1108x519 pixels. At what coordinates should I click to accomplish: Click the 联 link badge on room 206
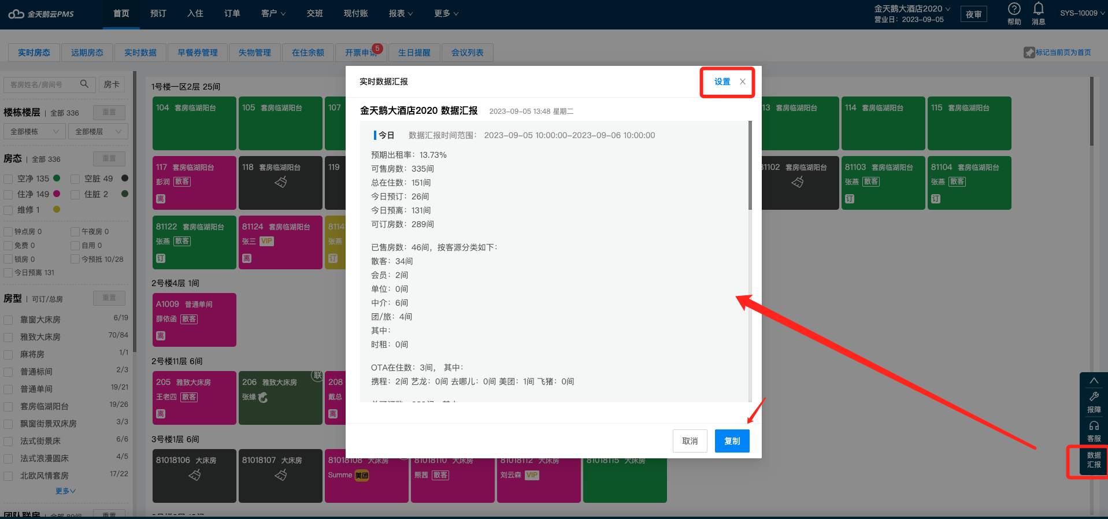(x=317, y=376)
